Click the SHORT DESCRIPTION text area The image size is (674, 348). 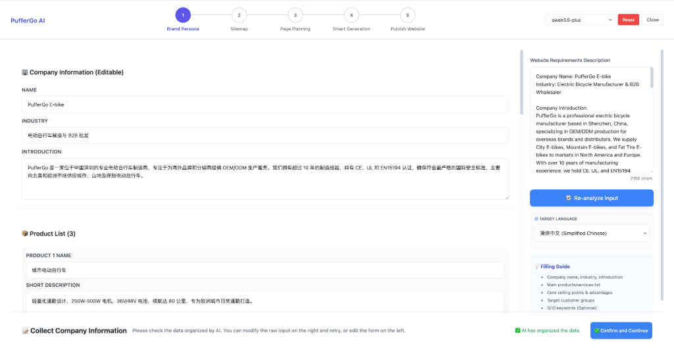pyautogui.click(x=265, y=303)
